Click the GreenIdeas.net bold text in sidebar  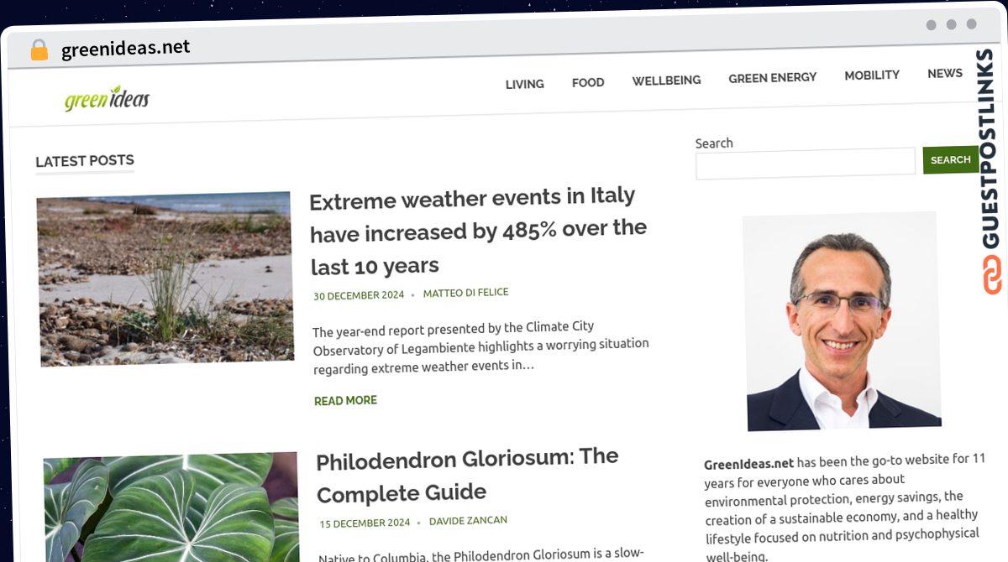(x=748, y=464)
